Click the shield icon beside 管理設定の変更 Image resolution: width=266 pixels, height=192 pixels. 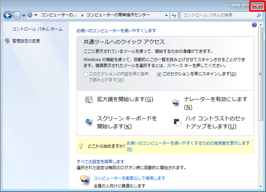pos(7,41)
